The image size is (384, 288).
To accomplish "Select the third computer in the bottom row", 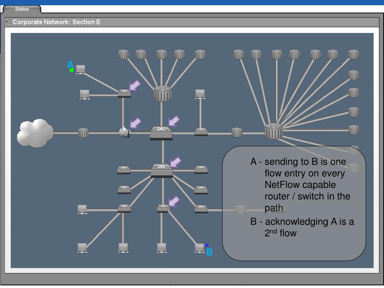I will coord(162,248).
